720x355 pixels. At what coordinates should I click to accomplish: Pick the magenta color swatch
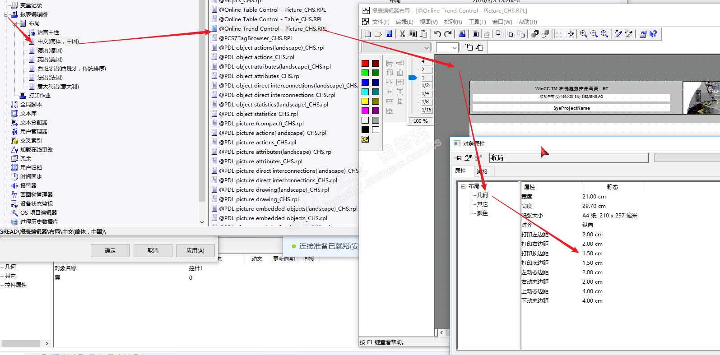365,111
